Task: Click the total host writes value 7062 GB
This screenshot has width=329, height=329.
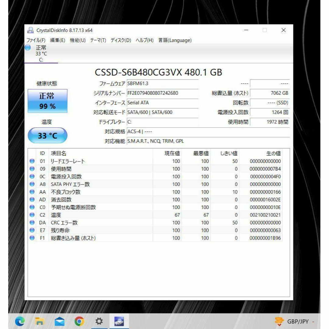Action: (270, 93)
